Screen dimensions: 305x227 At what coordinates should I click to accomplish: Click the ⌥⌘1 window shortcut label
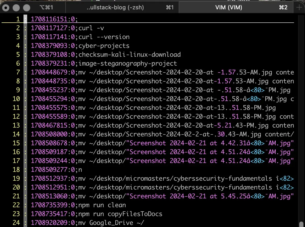point(46,7)
